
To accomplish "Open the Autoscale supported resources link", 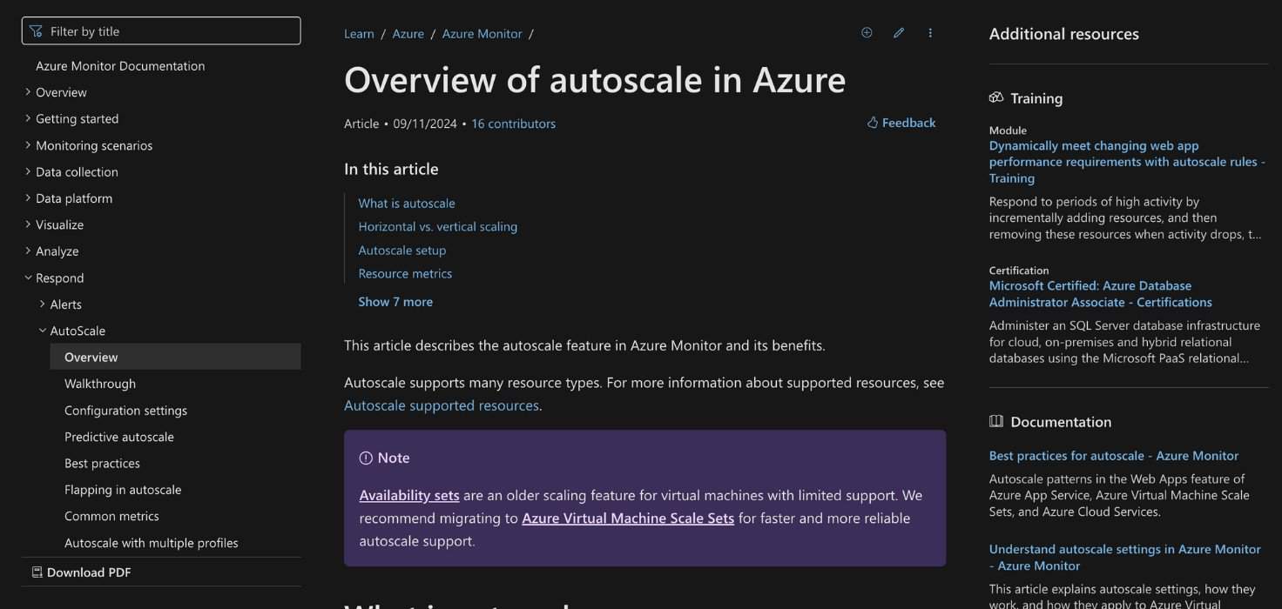I will 441,405.
